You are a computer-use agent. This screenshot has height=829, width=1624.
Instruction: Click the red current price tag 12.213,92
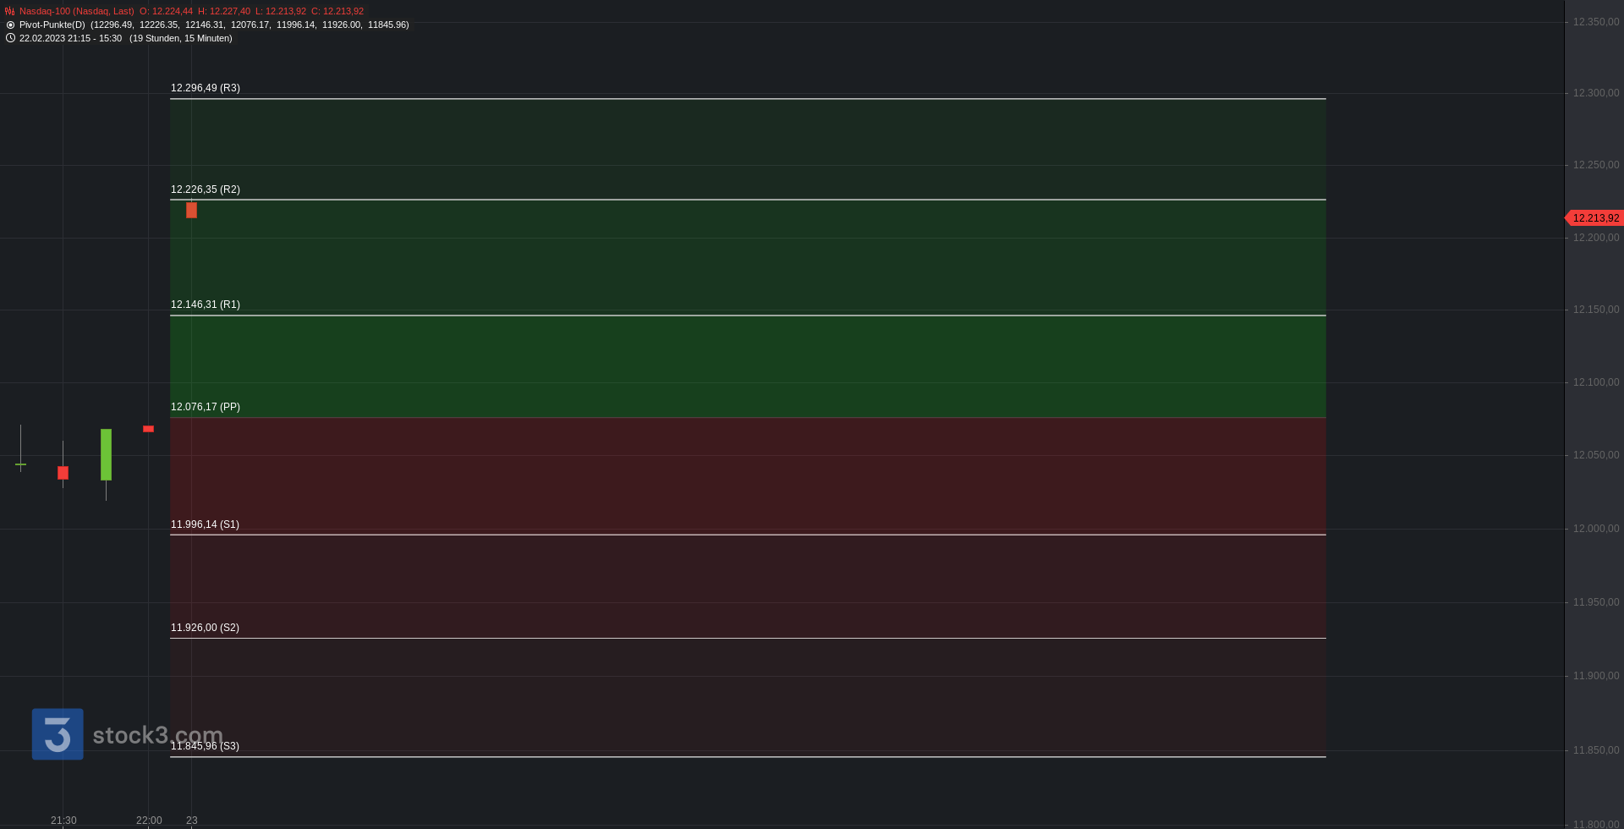1594,218
